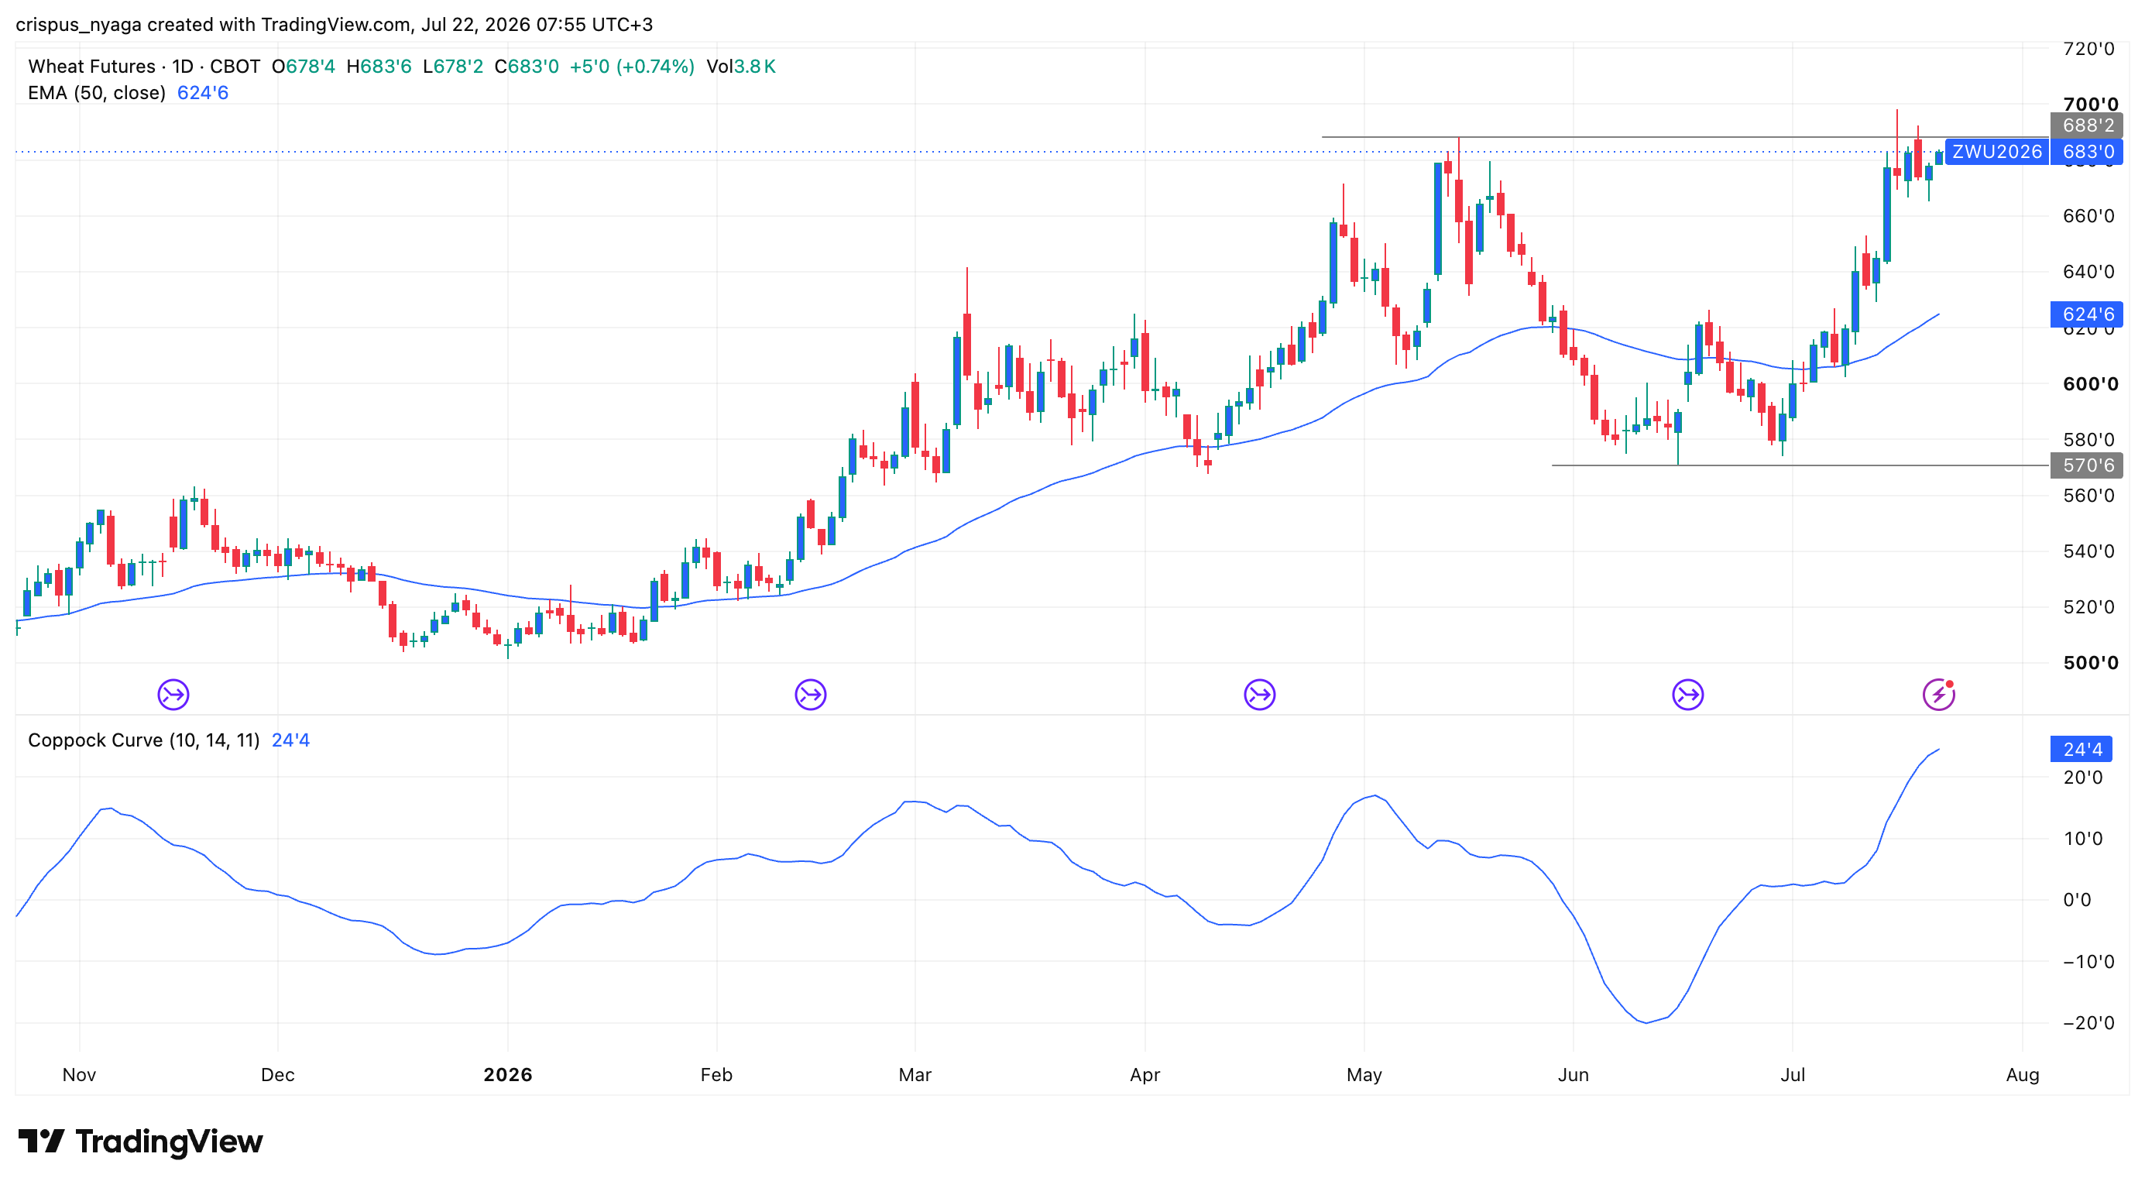Click the contract rollover icon below mid-June
2145x1188 pixels.
(1688, 695)
